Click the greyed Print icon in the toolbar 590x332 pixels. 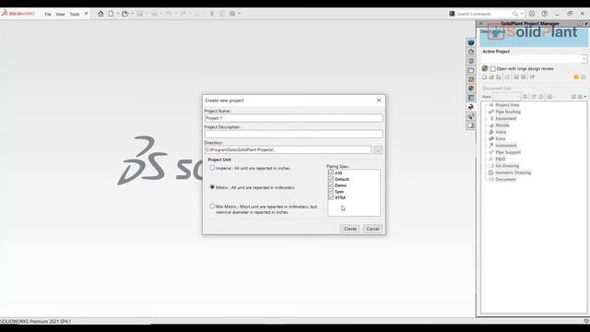(154, 14)
